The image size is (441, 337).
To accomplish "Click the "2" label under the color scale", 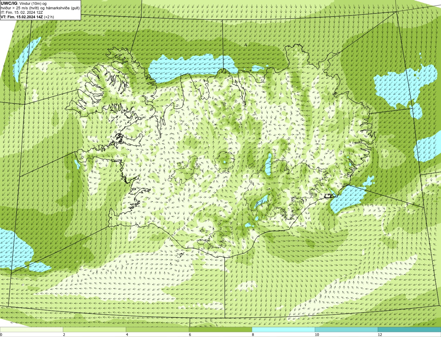I will click(64, 335).
